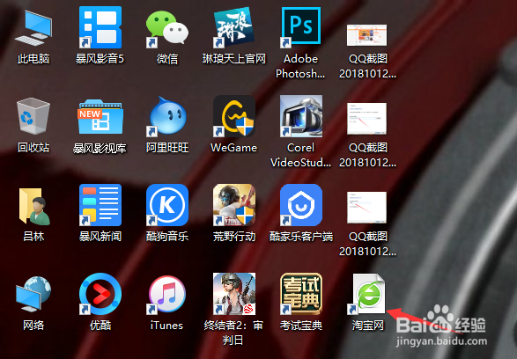Click the 网络 text label
This screenshot has height=359, width=517.
33,326
